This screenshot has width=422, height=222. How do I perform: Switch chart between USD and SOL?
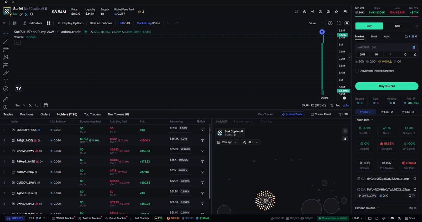(125, 23)
